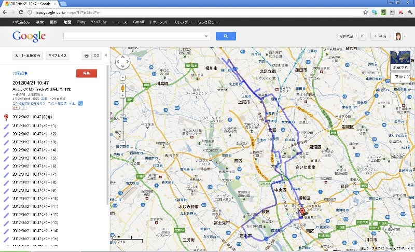Print the map using the printer icon
This screenshot has height=252, width=415.
86,55
